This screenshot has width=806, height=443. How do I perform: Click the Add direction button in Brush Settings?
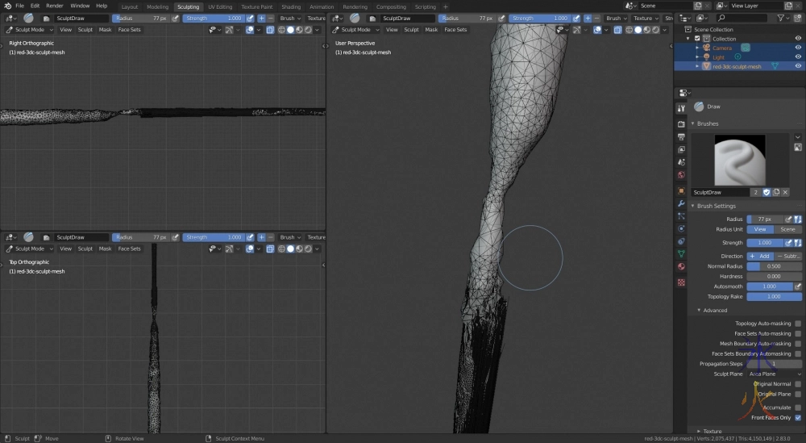point(760,256)
